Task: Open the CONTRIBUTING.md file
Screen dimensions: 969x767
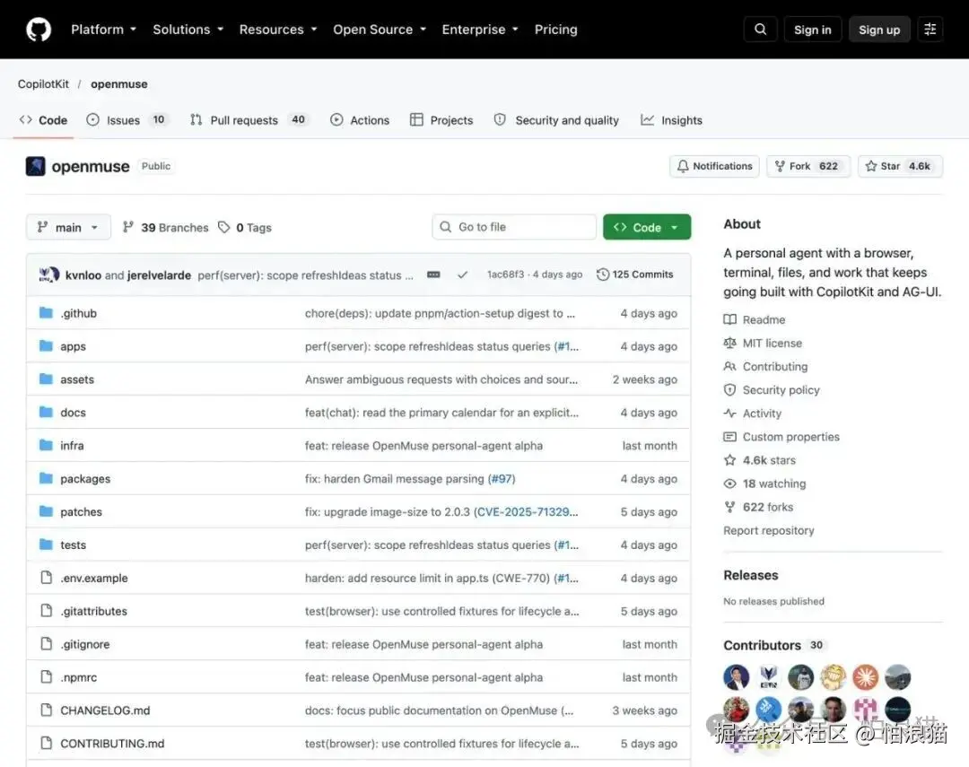Action: pyautogui.click(x=112, y=744)
